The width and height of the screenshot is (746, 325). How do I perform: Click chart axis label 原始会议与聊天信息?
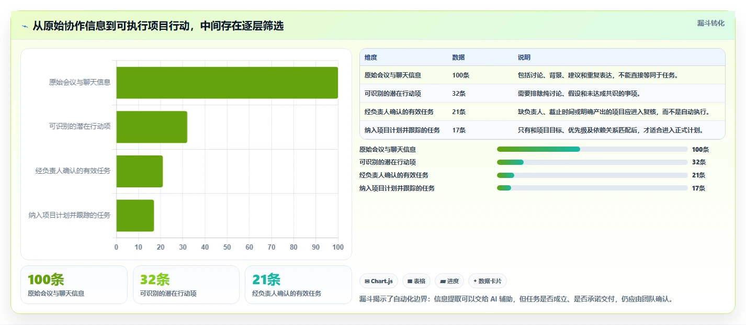[x=80, y=82]
